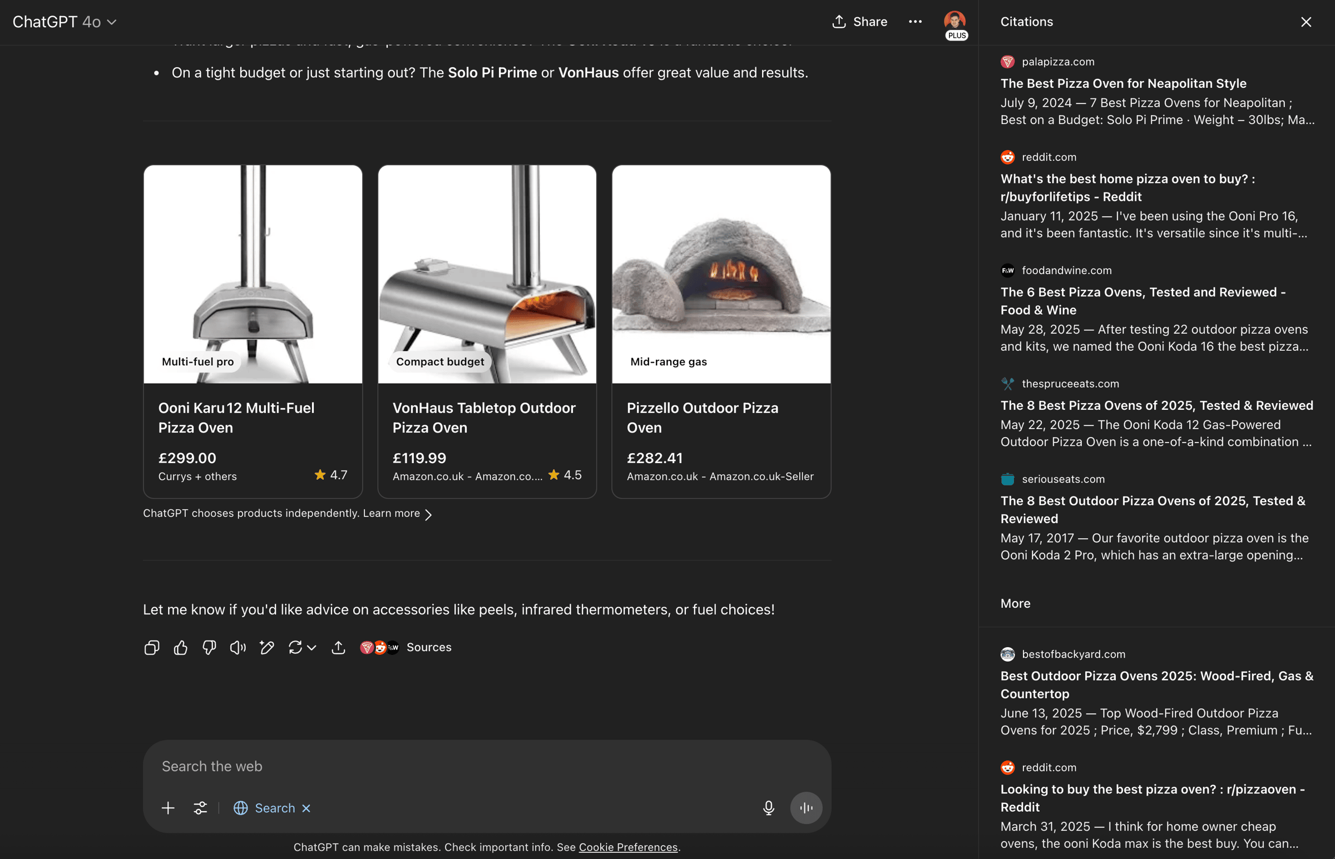Click the chevron after Learn more
Screen dimensions: 1335x859
pyautogui.click(x=428, y=514)
